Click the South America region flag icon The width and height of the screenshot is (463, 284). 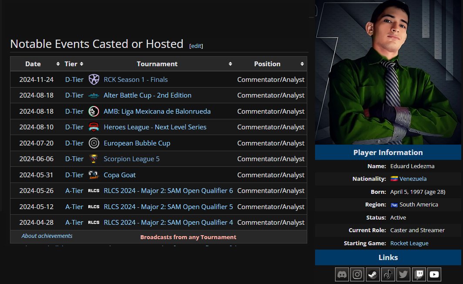pos(394,205)
